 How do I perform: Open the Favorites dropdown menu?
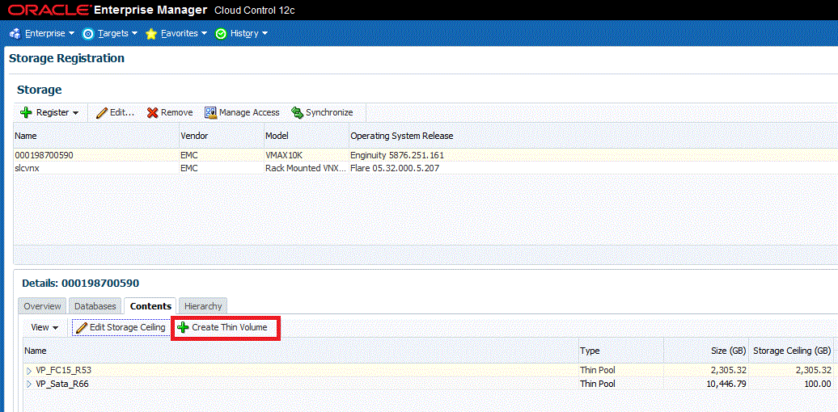[x=184, y=34]
